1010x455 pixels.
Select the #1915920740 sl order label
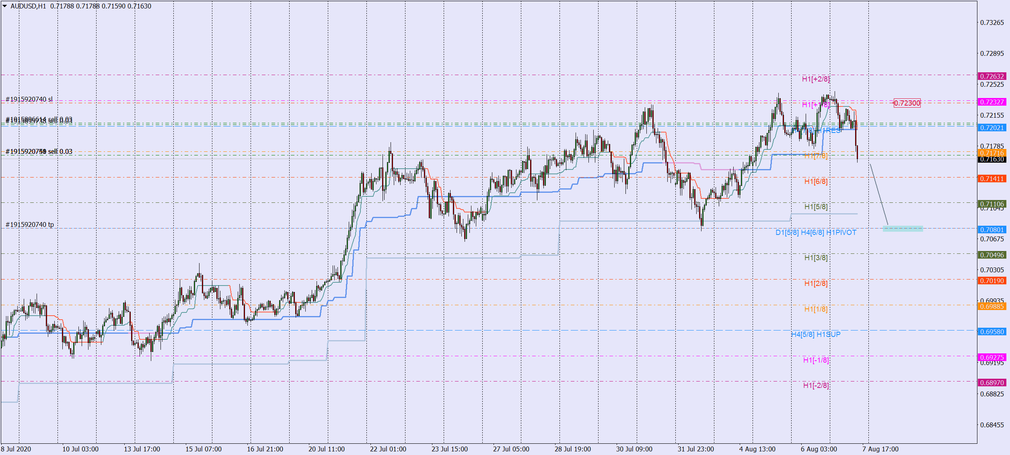point(29,99)
